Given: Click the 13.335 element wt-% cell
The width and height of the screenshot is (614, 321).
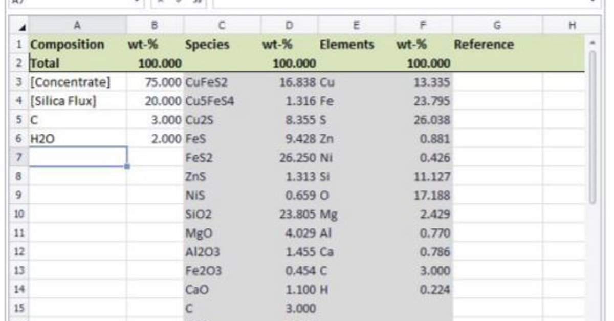Looking at the screenshot, I should click(x=424, y=82).
